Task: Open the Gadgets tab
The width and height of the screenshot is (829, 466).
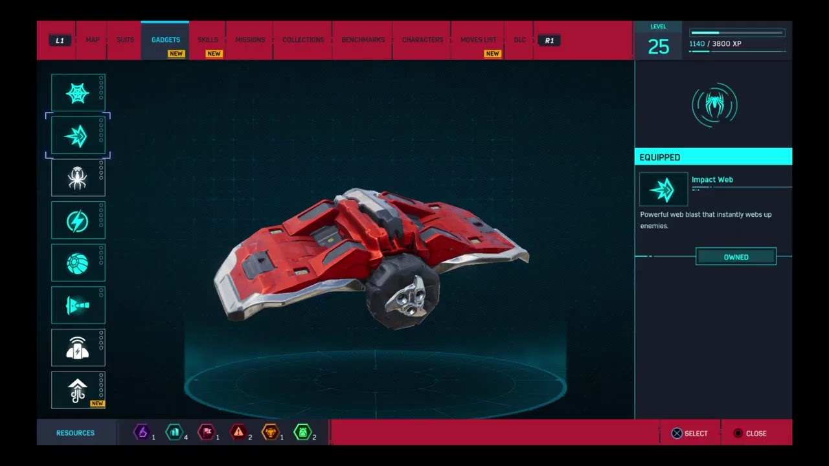Action: coord(166,40)
